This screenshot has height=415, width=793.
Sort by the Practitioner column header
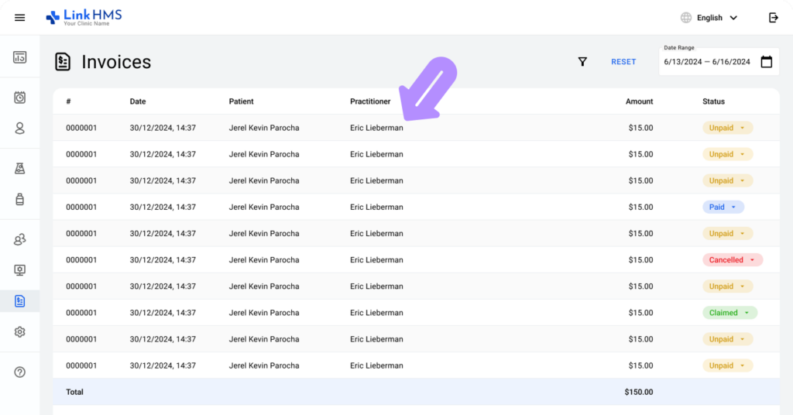(x=370, y=101)
